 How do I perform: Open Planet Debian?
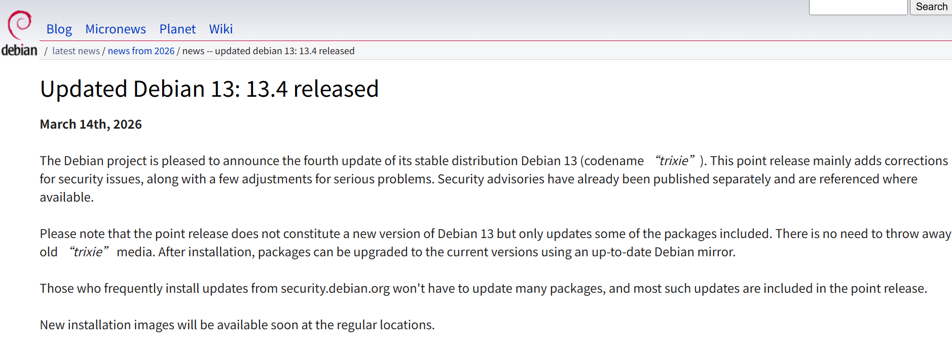[x=177, y=29]
